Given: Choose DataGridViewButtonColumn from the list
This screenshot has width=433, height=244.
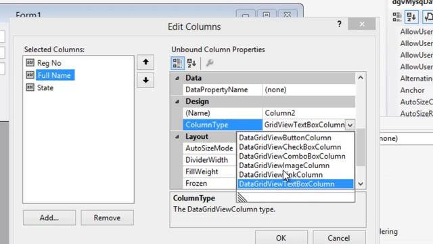Looking at the screenshot, I should tap(295, 138).
